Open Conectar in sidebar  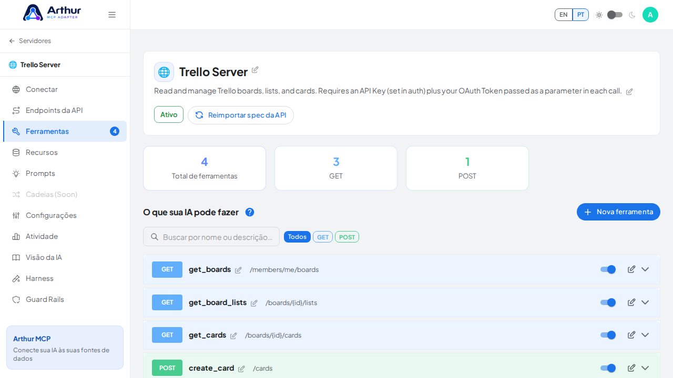coord(65,89)
